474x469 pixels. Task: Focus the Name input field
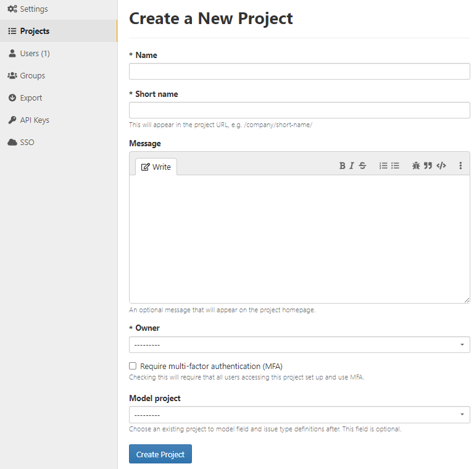pos(299,72)
